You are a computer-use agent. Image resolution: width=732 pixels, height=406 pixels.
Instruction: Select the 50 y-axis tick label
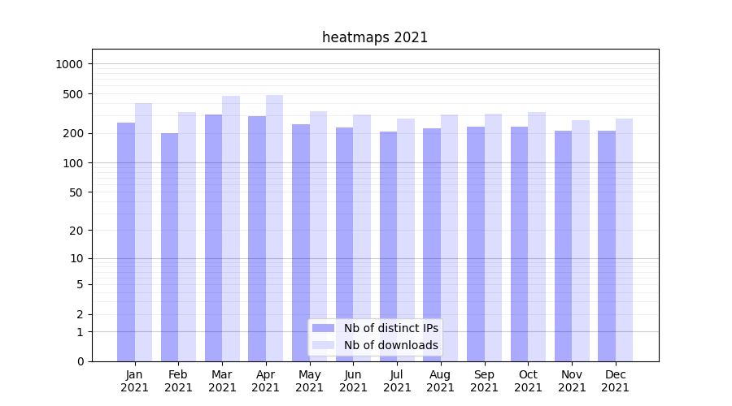click(76, 192)
